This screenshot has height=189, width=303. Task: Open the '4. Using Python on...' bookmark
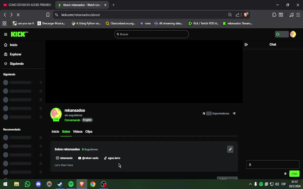point(86,23)
